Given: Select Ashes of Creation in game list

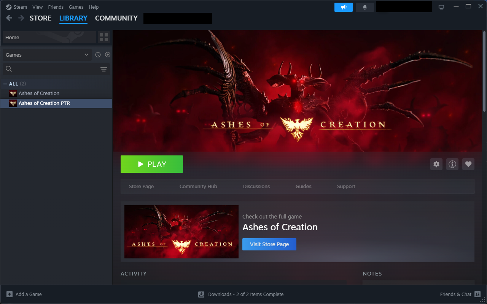Looking at the screenshot, I should tap(56, 93).
